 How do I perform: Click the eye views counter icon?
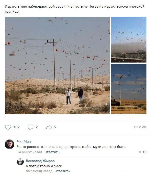tap(136, 127)
